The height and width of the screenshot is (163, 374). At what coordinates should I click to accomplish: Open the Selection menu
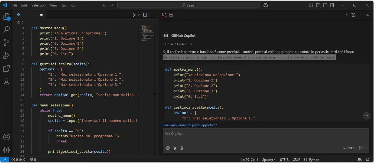click(38, 5)
